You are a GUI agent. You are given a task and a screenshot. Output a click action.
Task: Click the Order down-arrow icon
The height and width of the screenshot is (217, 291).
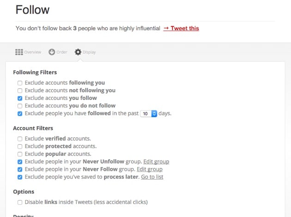pos(52,52)
